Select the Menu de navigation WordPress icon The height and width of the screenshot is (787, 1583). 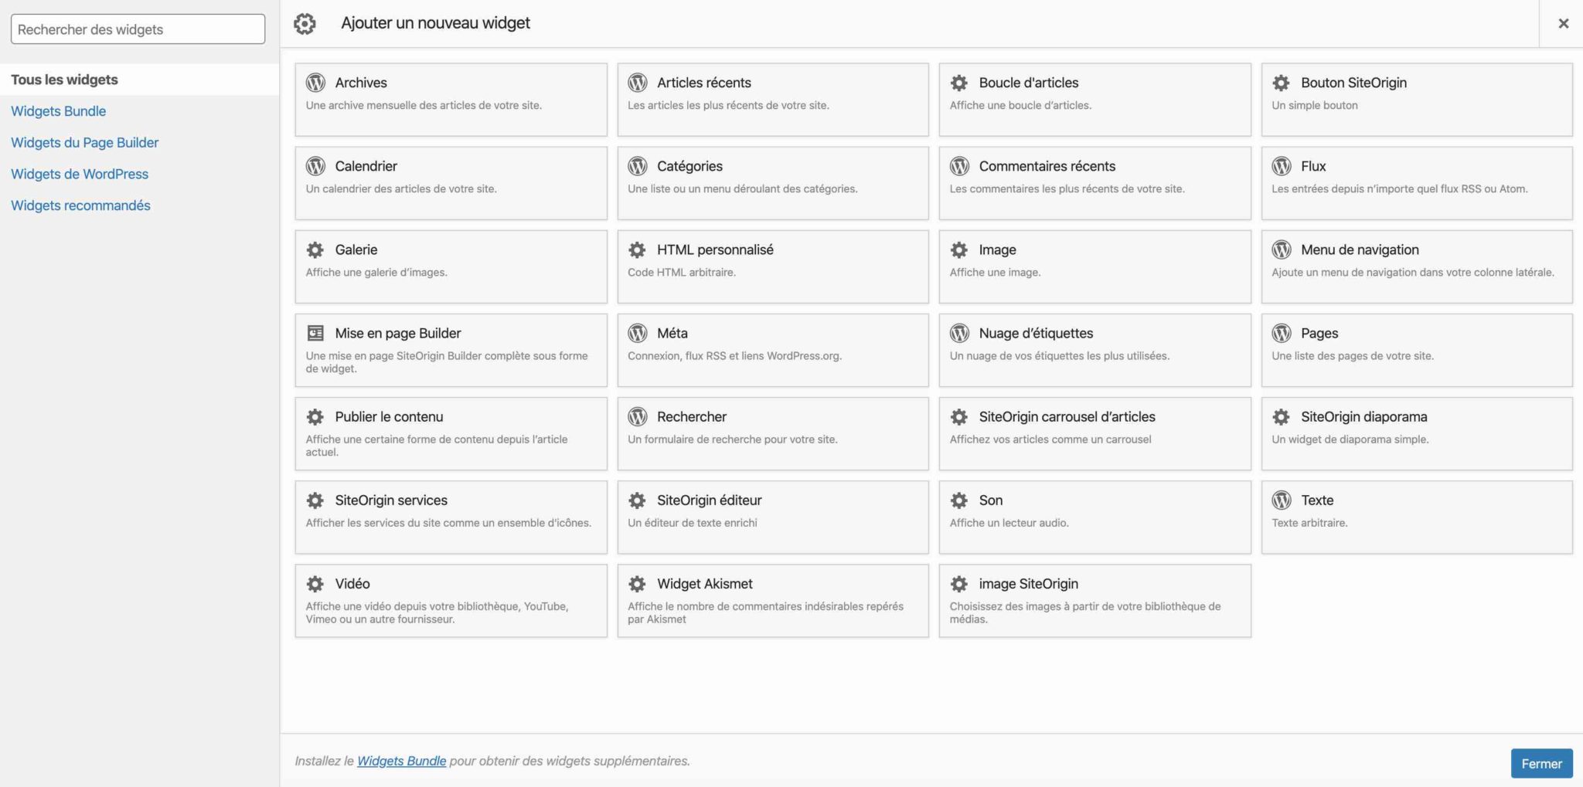(1282, 249)
